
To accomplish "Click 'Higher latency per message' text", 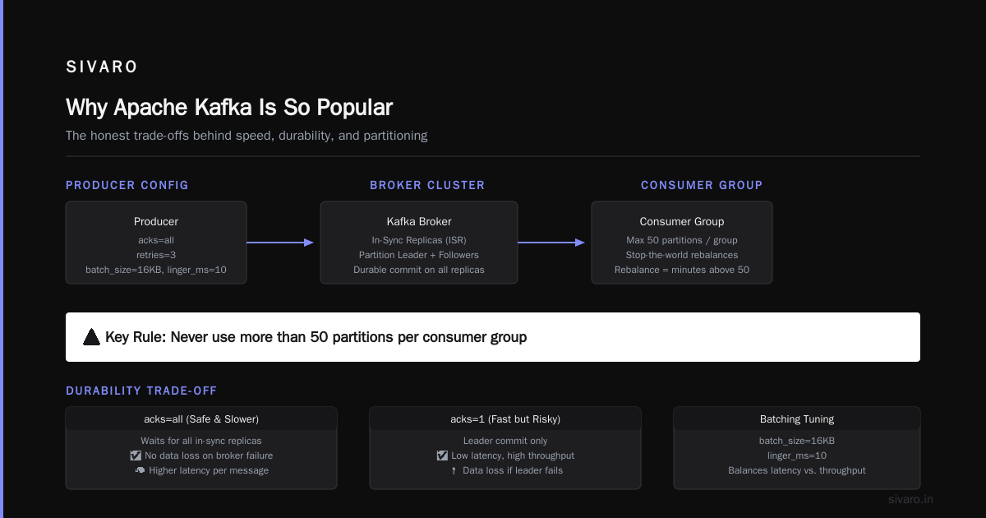I will click(x=209, y=470).
